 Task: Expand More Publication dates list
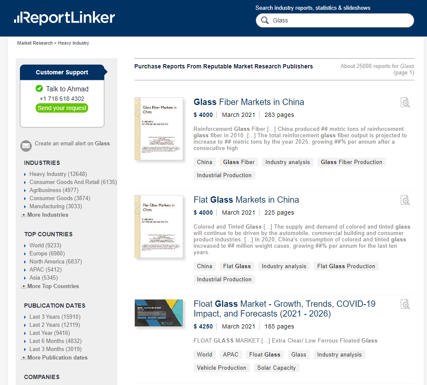point(57,357)
